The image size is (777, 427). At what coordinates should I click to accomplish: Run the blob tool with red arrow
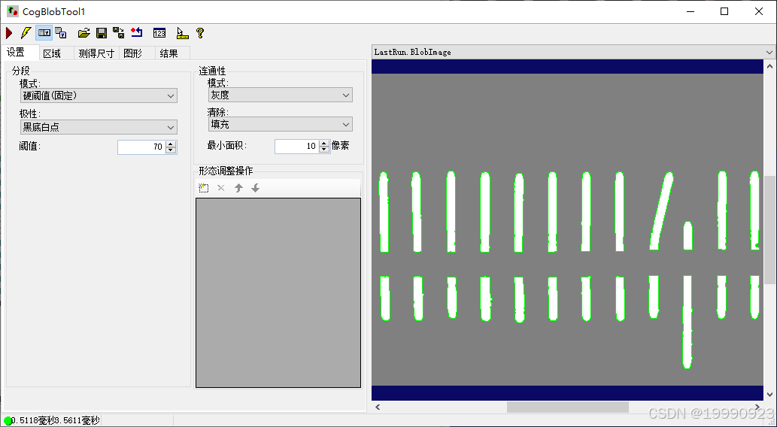pyautogui.click(x=9, y=33)
